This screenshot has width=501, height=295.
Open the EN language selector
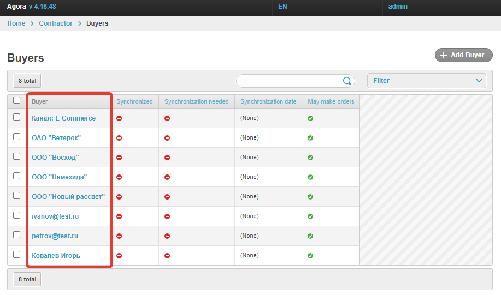(282, 7)
